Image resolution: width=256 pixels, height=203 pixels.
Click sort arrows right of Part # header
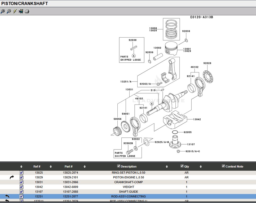(85, 167)
